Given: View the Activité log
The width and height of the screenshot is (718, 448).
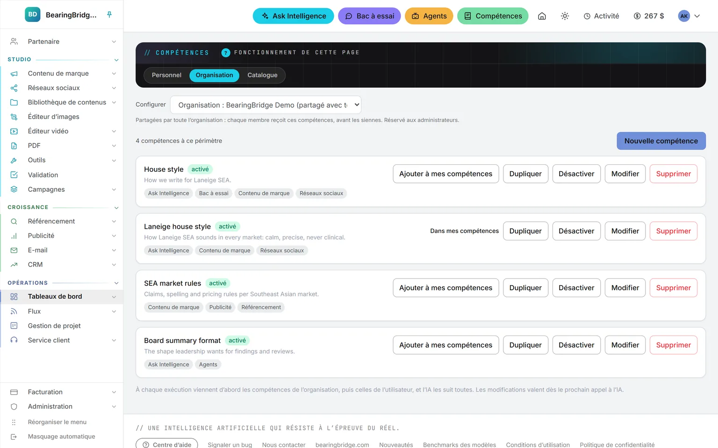Looking at the screenshot, I should click(601, 16).
